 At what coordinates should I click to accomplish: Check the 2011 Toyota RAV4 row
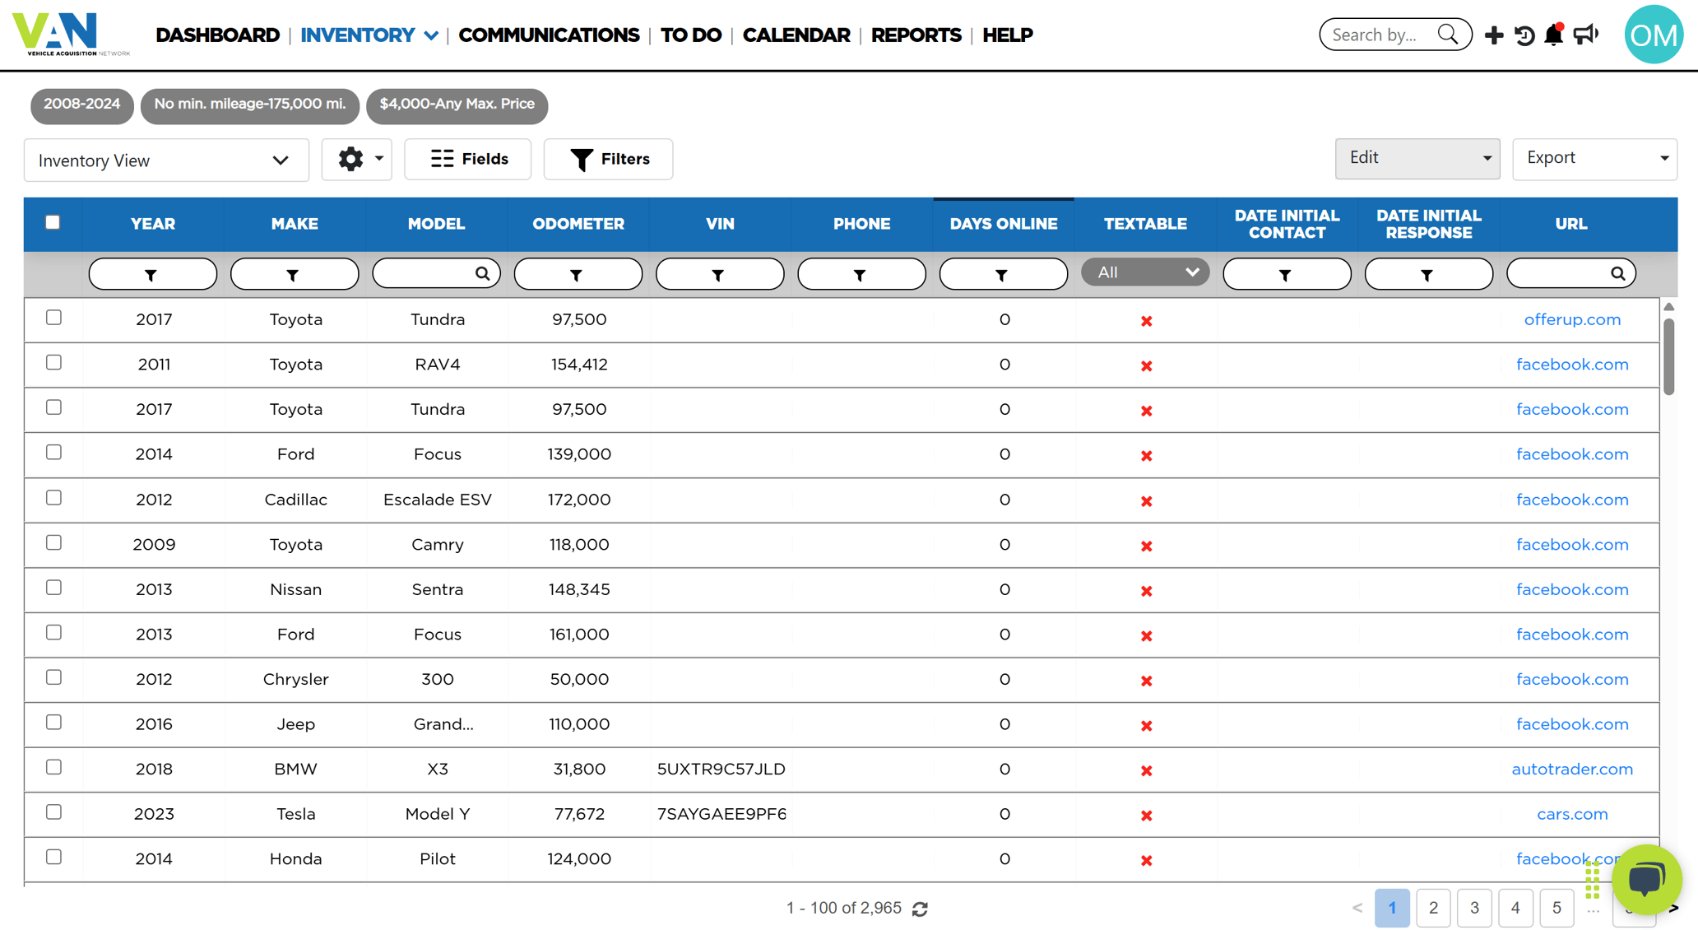(53, 363)
